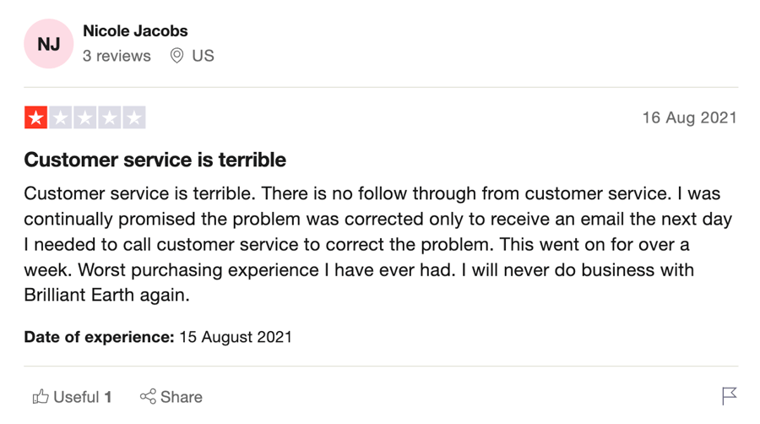Click the fifth grey rating star
The width and height of the screenshot is (760, 424).
tap(134, 117)
